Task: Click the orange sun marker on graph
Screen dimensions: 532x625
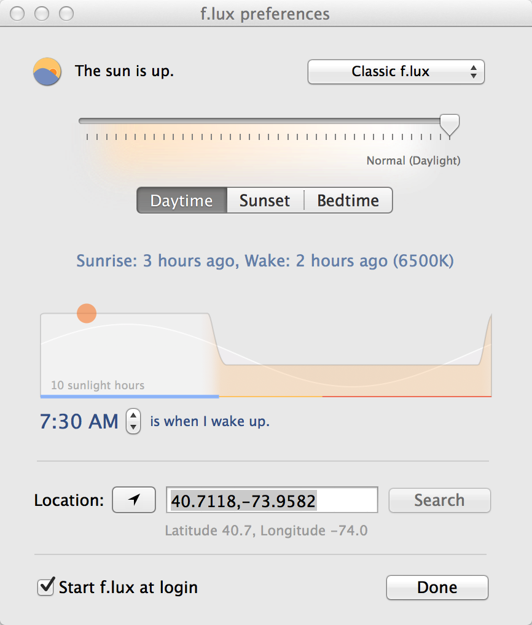Action: tap(87, 313)
